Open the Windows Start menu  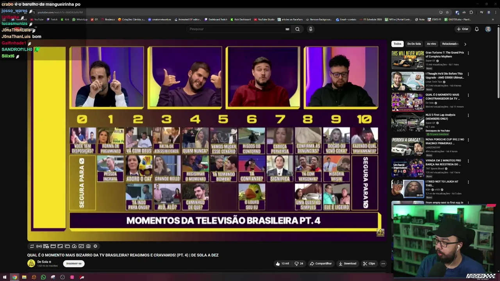[x=5, y=277]
